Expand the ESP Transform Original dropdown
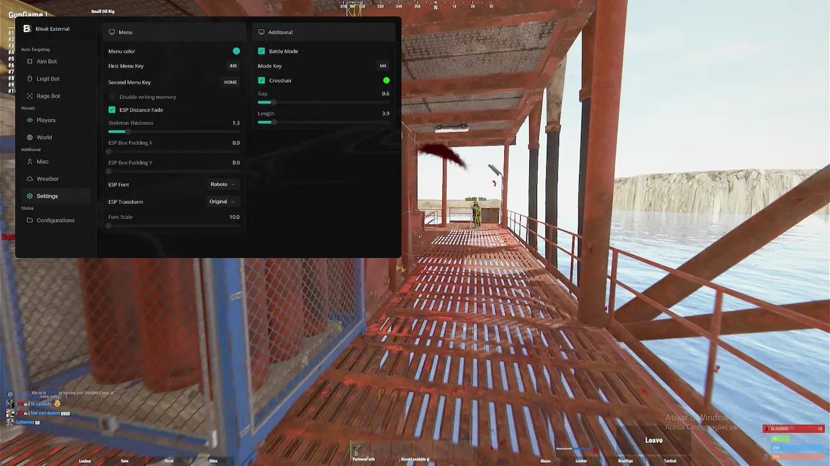This screenshot has height=466, width=830. 222,201
